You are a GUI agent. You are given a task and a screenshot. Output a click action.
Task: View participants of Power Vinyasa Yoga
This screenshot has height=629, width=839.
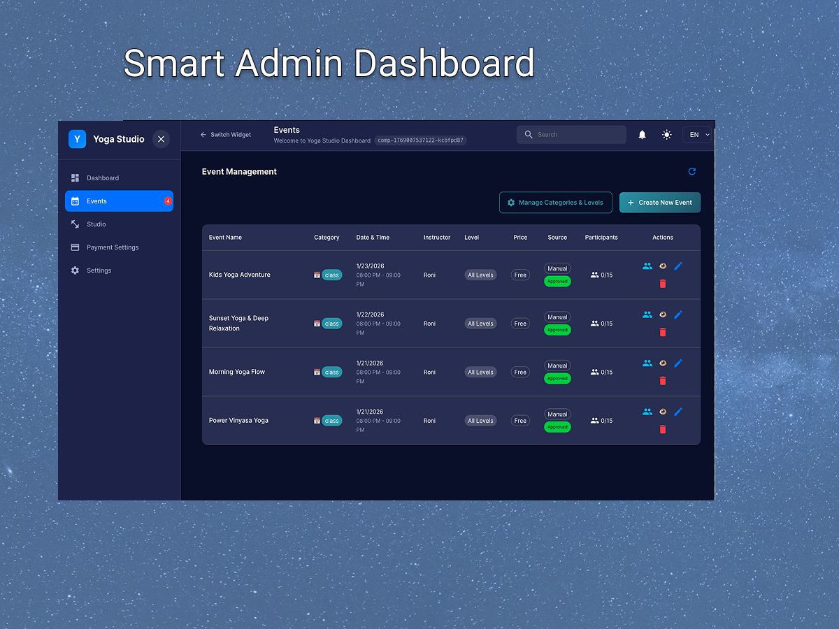tap(647, 412)
